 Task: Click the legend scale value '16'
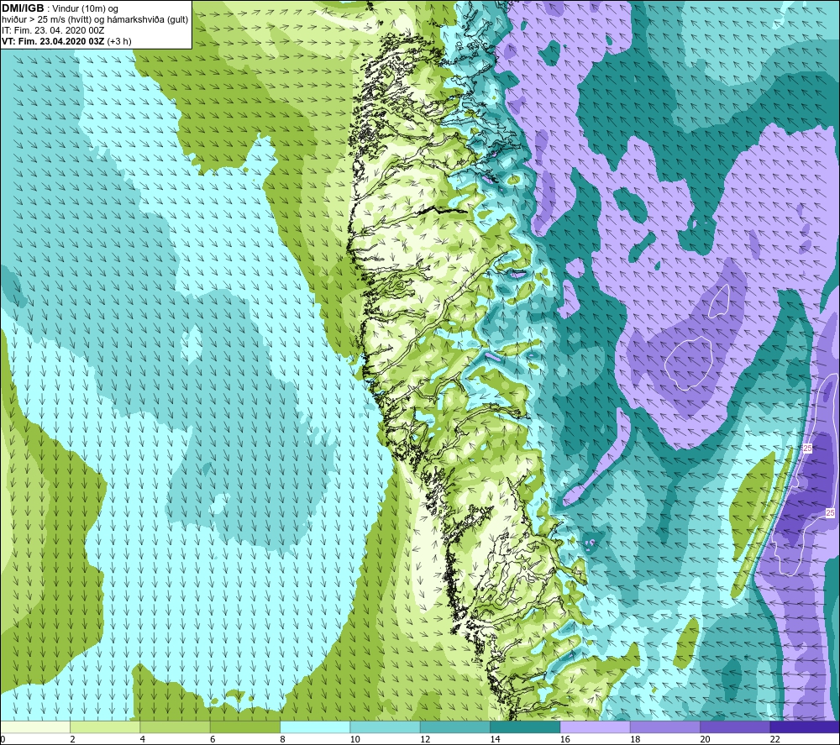pyautogui.click(x=565, y=739)
